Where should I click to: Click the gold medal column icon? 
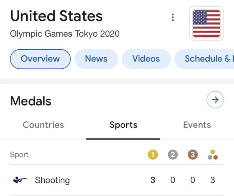tap(153, 155)
